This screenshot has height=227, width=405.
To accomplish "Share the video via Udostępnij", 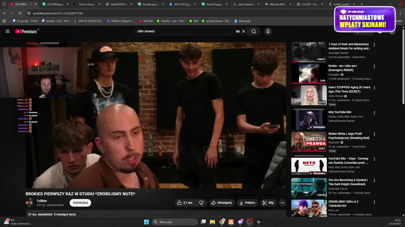I will [221, 203].
